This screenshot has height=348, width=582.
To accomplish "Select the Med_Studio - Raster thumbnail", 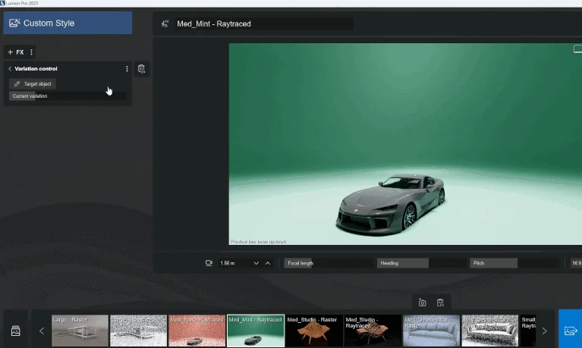I will [x=314, y=331].
